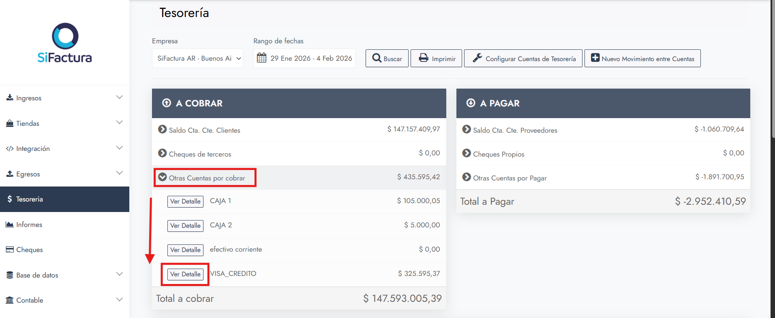Screen dimensions: 775x318
Task: Expand Saldo Cta. Cte. Clientes arrow icon
Action: (163, 129)
